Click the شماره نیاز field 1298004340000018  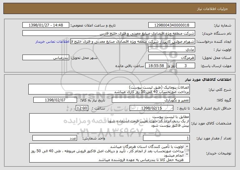(171, 25)
